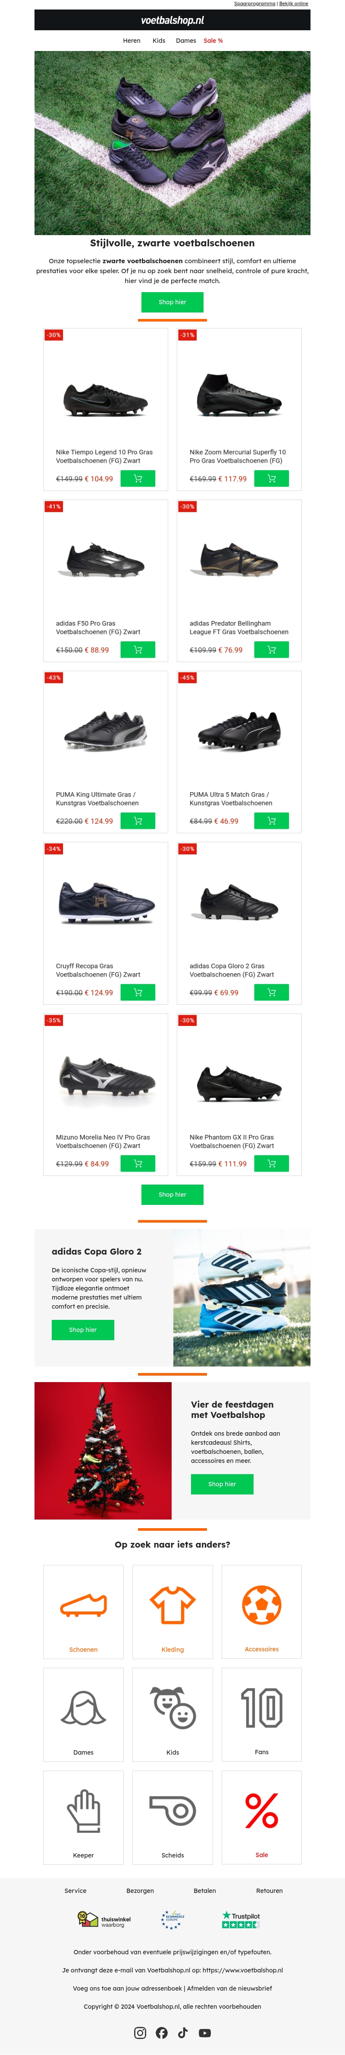Screen dimensions: 345x2055
Task: Go to the Sale % menu item
Action: (213, 41)
